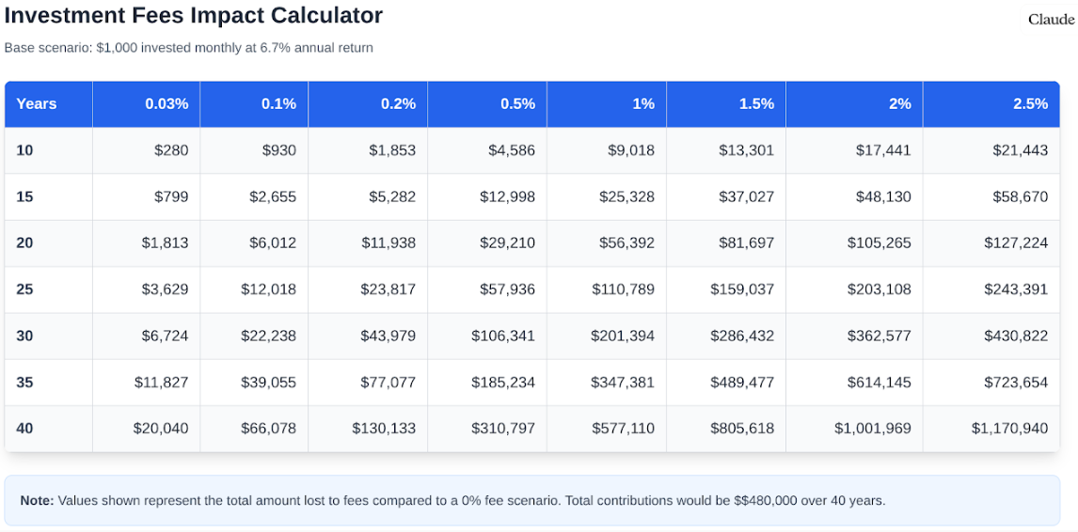Image resolution: width=1078 pixels, height=532 pixels.
Task: Click the $110,789 cell
Action: tap(623, 289)
